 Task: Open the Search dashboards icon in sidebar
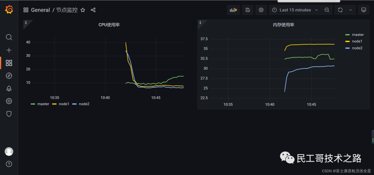pos(9,37)
